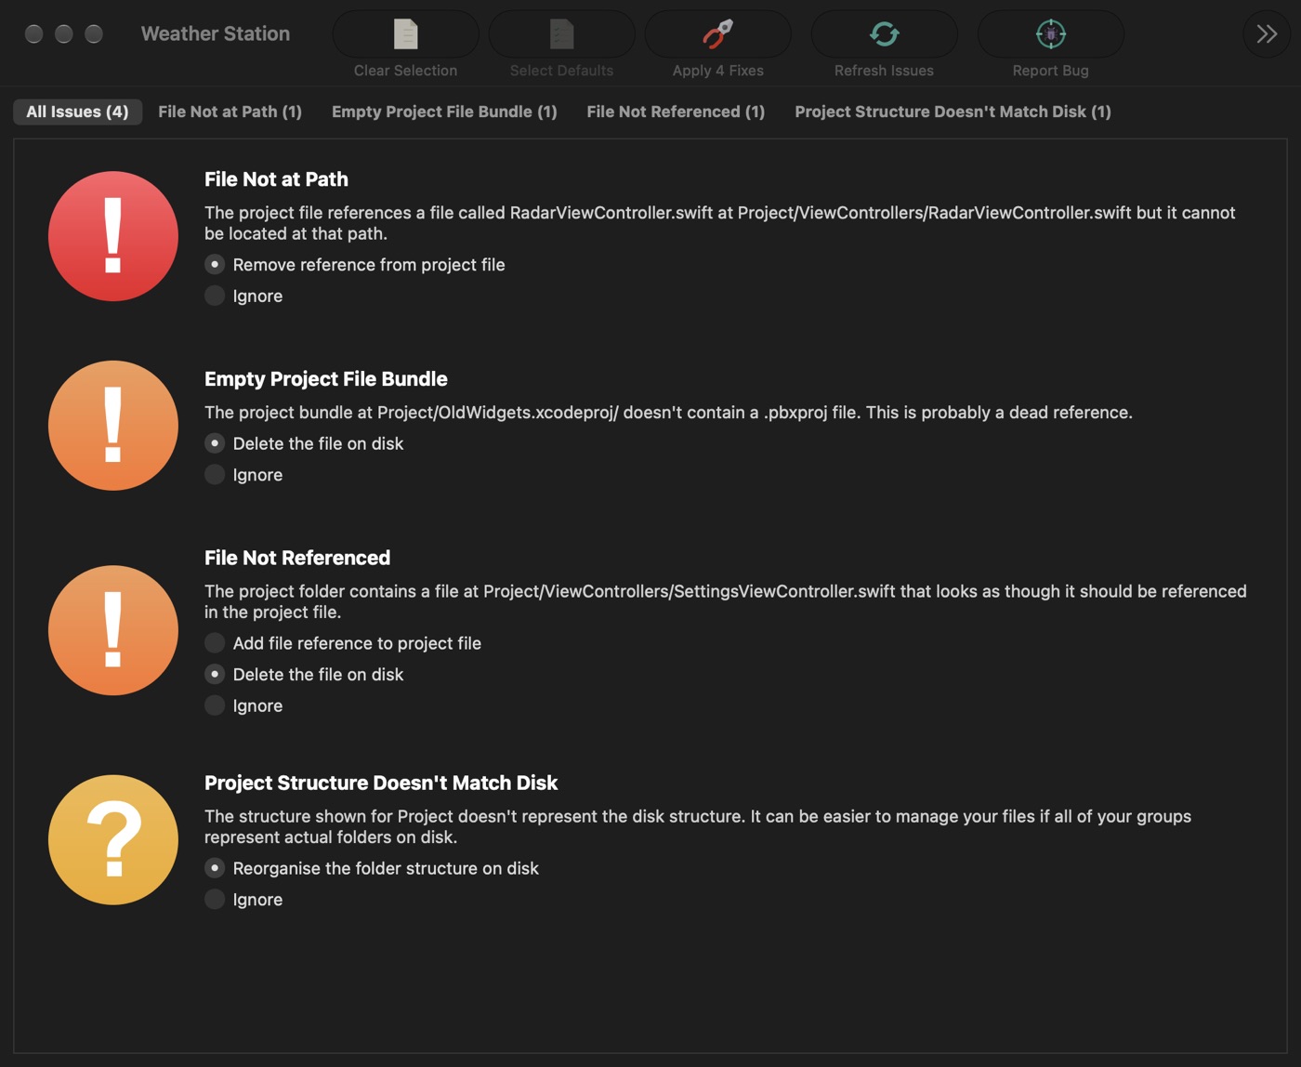
Task: Click the Weather Station window title
Action: pyautogui.click(x=216, y=33)
